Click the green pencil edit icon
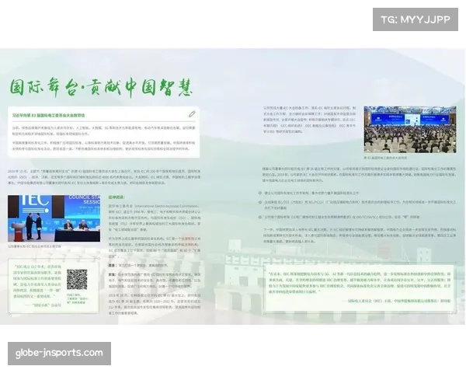466x373 pixels. coord(192,114)
